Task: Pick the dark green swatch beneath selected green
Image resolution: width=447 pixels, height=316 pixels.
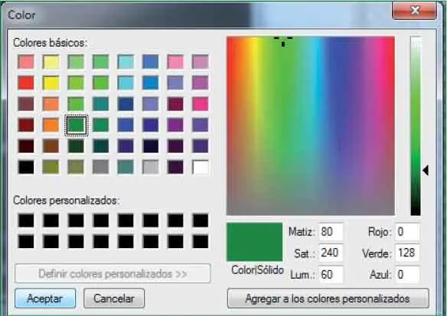Action: (x=76, y=146)
